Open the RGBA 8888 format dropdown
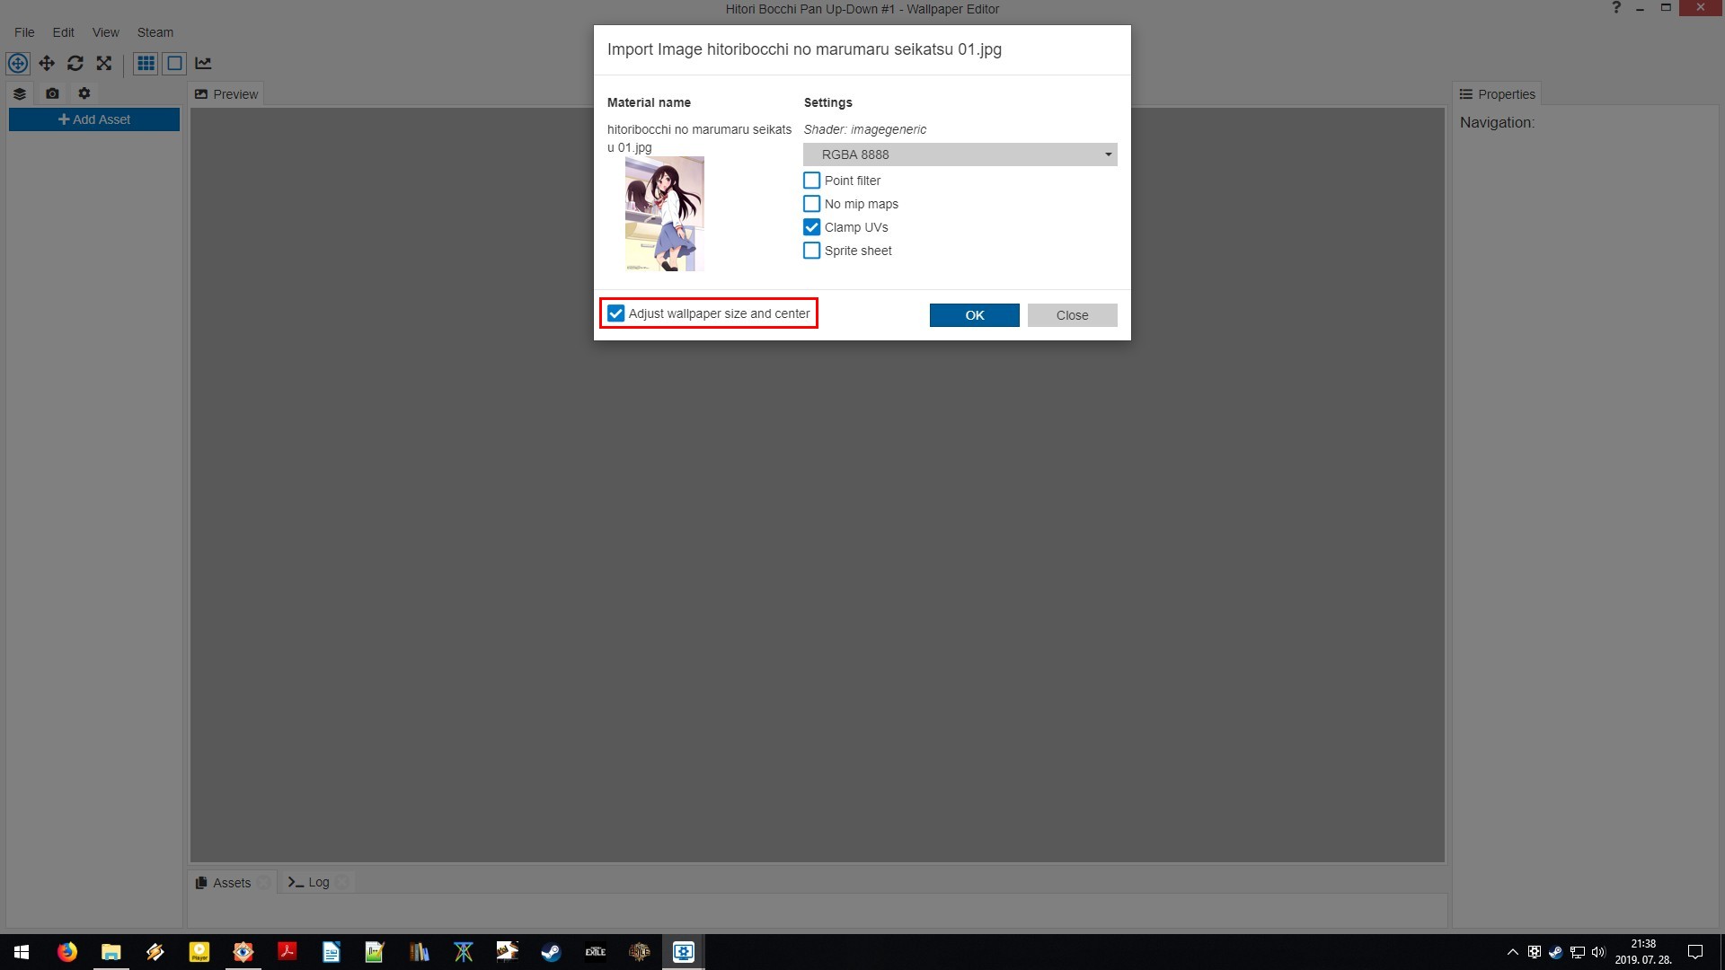 (960, 154)
